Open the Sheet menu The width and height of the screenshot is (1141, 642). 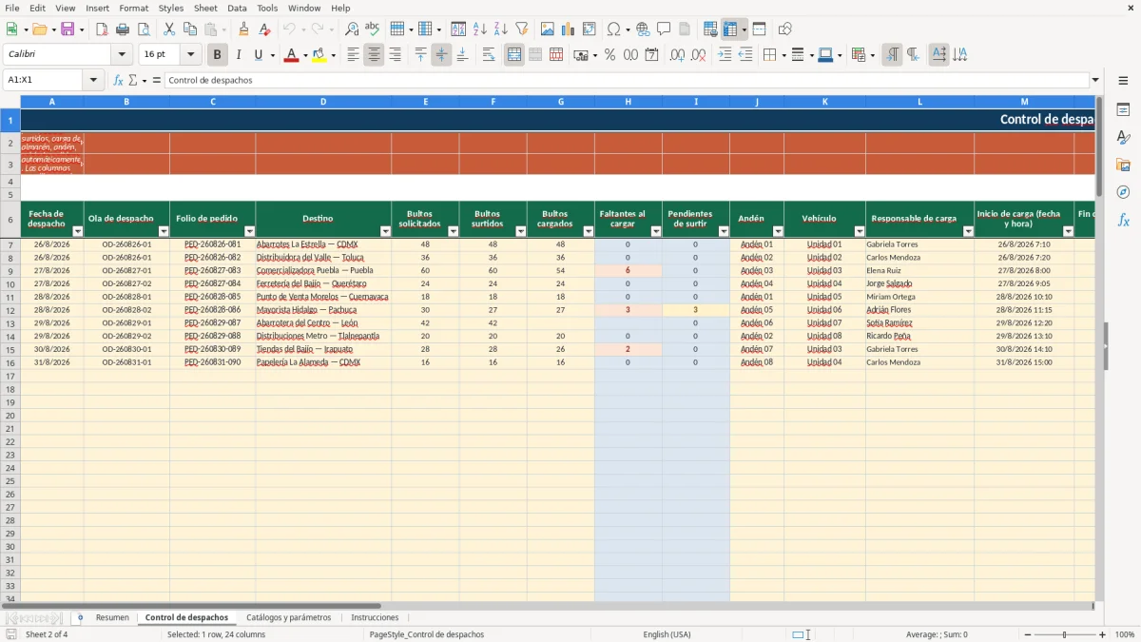tap(205, 8)
